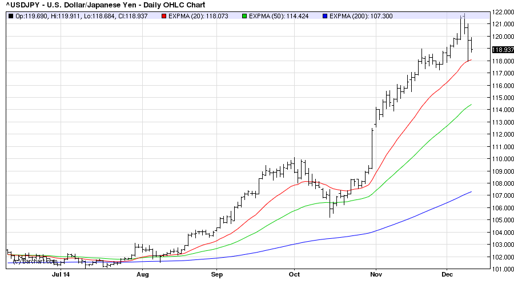
Task: Select the EXPMA (50): 114.424 legend label
Action: pos(278,15)
